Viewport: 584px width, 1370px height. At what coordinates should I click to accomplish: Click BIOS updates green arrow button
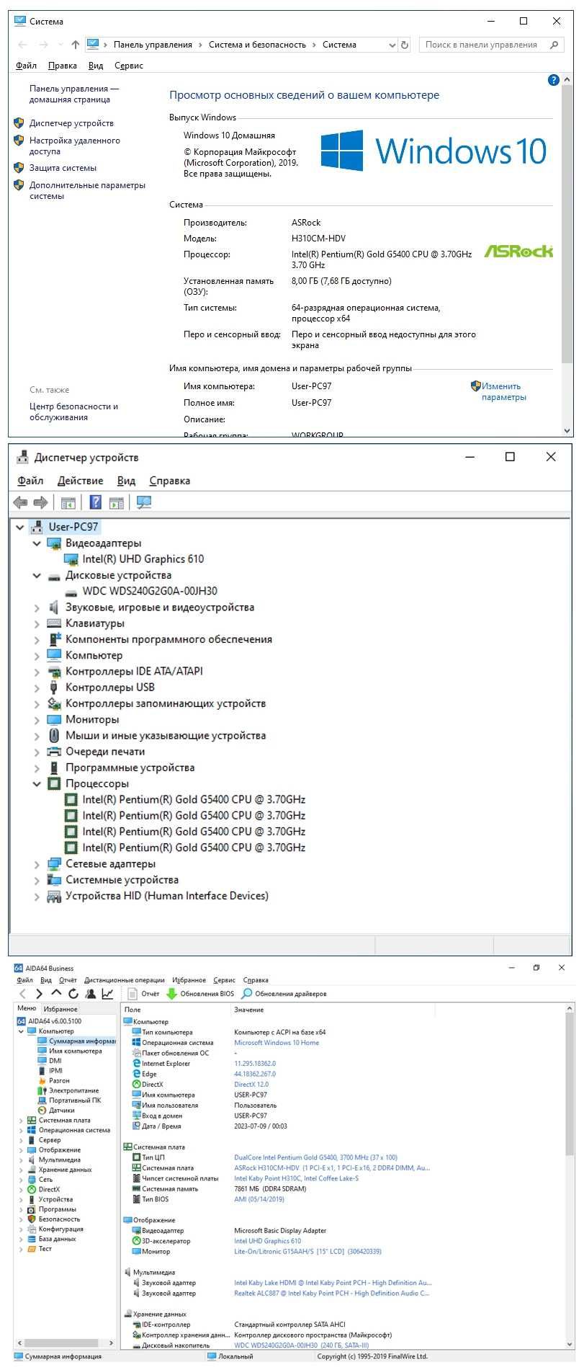point(200,994)
